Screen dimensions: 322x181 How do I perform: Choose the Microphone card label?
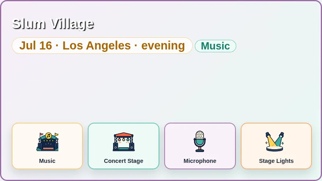pos(200,161)
